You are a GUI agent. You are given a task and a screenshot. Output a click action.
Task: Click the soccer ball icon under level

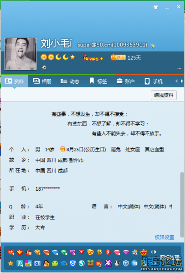(x=44, y=67)
